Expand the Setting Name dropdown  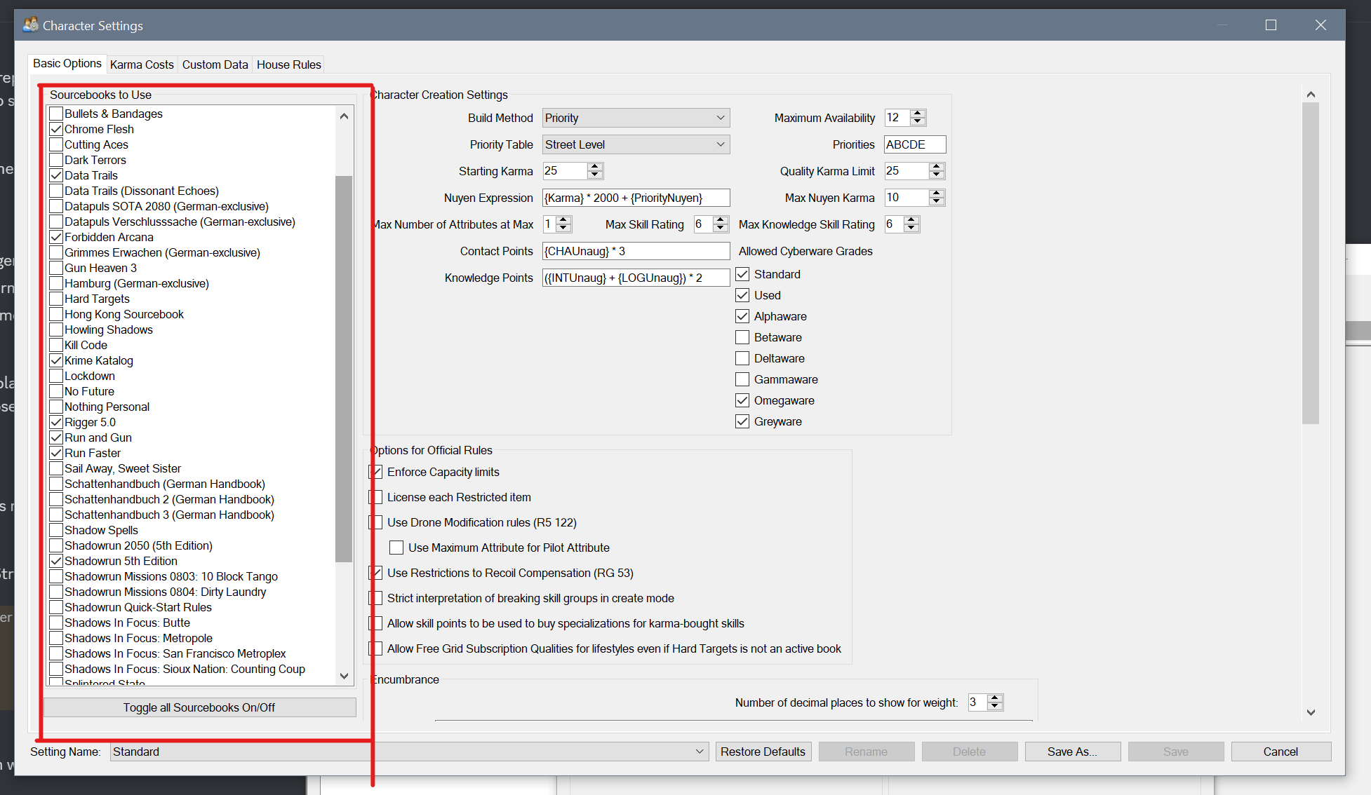point(409,752)
